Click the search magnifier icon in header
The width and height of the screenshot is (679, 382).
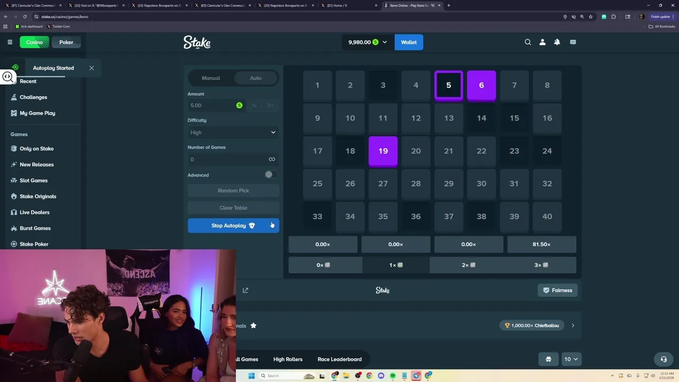(528, 42)
